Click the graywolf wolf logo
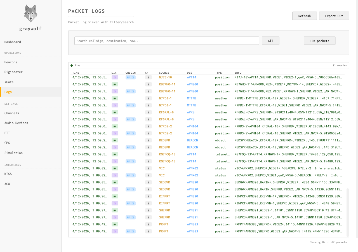The height and width of the screenshot is (252, 358). point(30,13)
